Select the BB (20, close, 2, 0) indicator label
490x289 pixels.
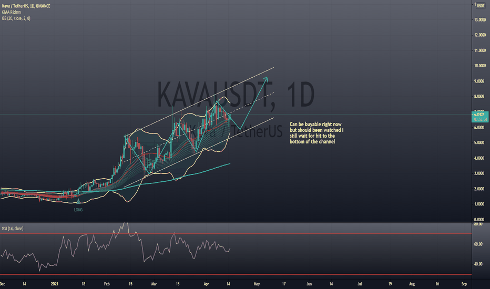point(16,18)
